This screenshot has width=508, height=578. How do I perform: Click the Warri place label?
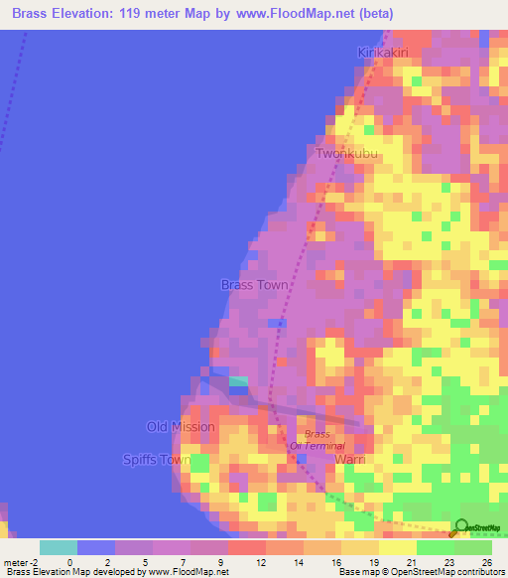coord(350,459)
